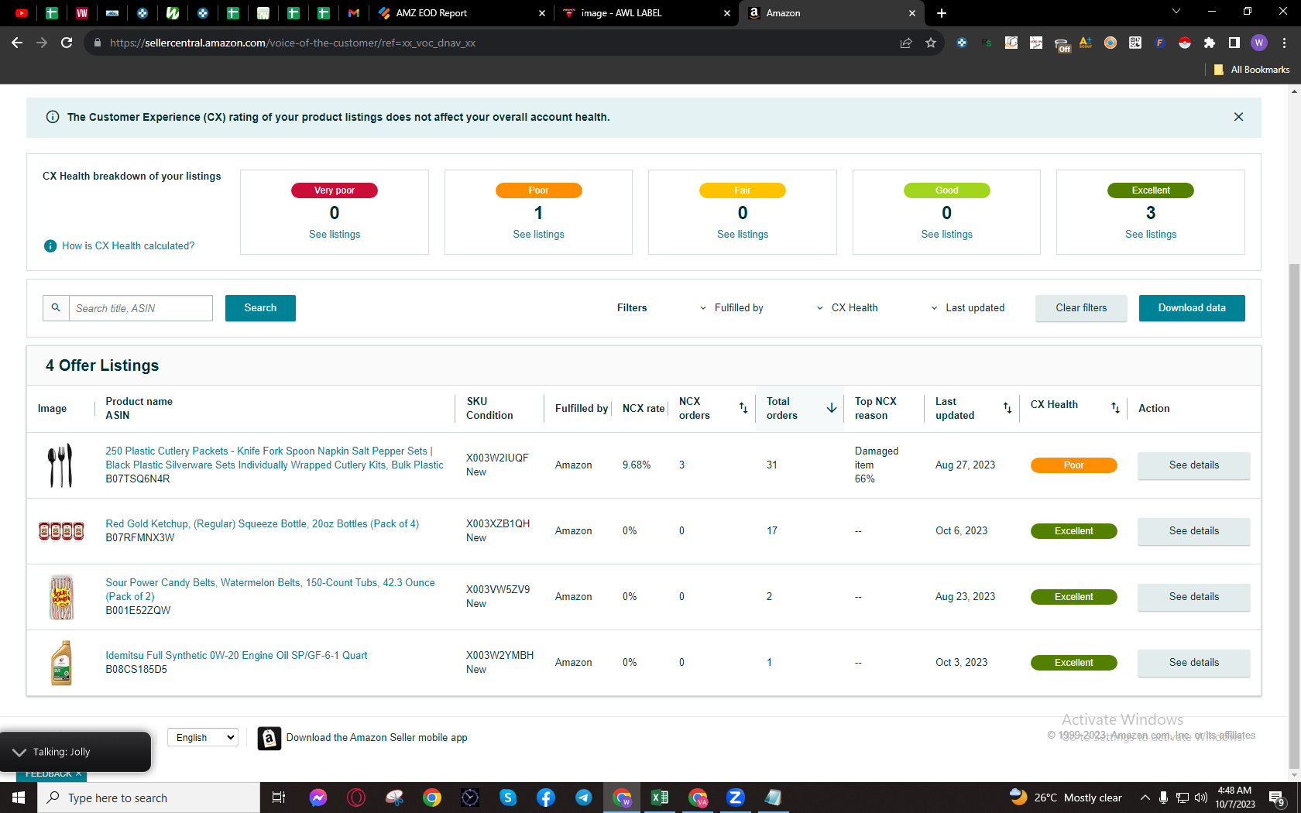This screenshot has width=1301, height=813.
Task: See details for Idemitsu Engine Oil listing
Action: click(x=1193, y=663)
